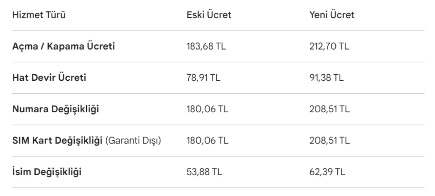Click the 62,39 TL new fee cell
This screenshot has height=196, width=435.
(327, 172)
